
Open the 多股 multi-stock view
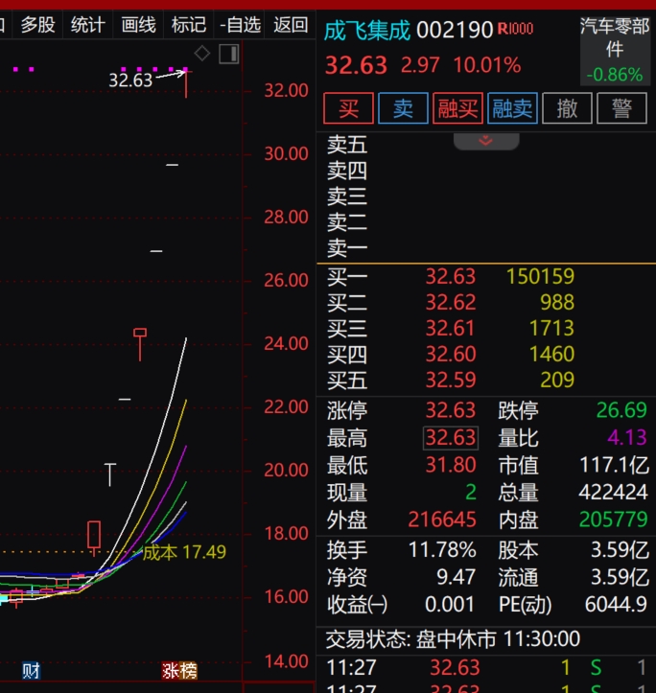click(38, 25)
